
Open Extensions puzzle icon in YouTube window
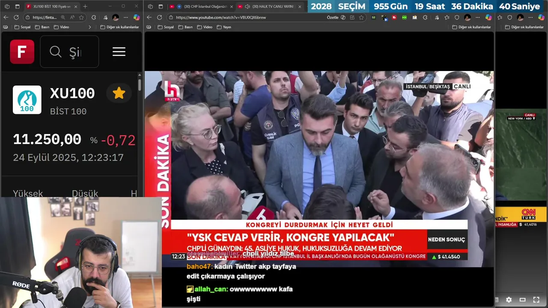[425, 18]
